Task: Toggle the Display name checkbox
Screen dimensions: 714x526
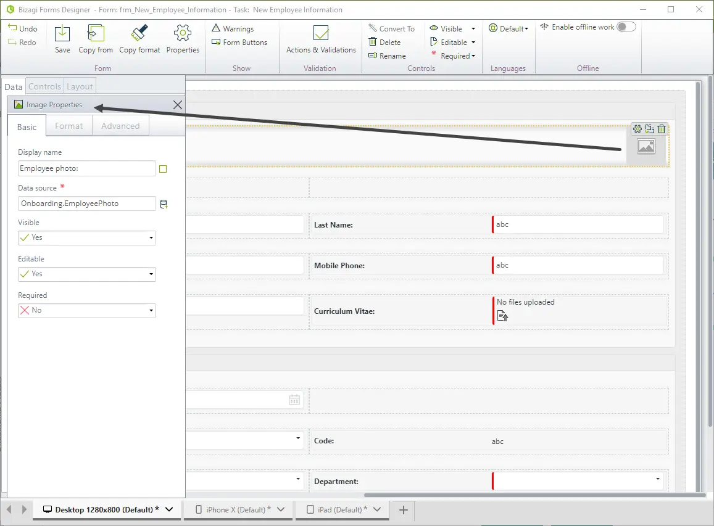Action: click(x=163, y=169)
